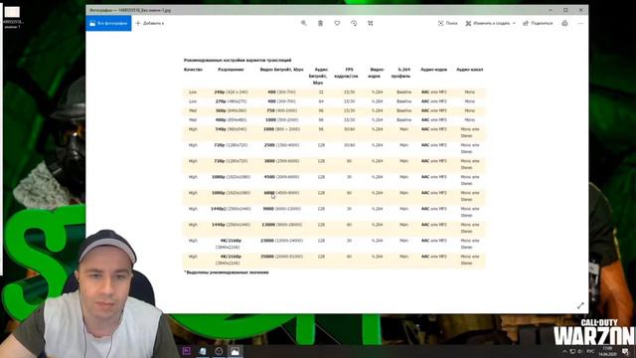Click the footnote text below the table
This screenshot has height=358, width=636.
[227, 272]
